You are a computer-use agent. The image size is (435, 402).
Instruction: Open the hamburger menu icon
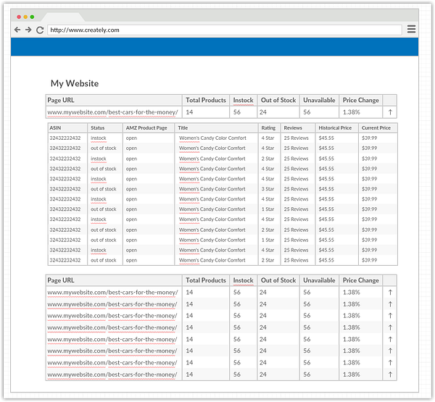pyautogui.click(x=411, y=29)
